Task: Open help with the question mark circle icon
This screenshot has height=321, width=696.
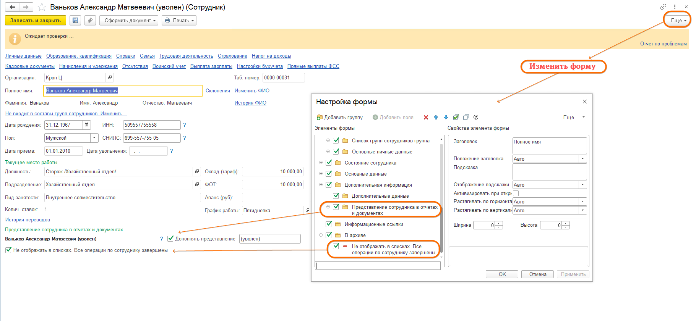Action: [x=476, y=118]
